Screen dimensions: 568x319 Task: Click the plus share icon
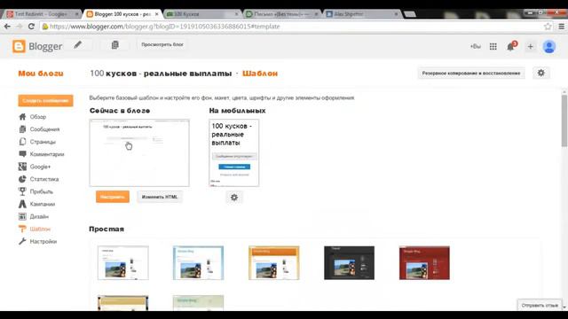(x=531, y=46)
